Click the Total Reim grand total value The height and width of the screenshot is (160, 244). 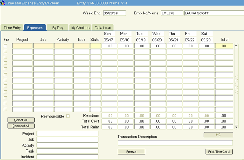tap(224, 127)
